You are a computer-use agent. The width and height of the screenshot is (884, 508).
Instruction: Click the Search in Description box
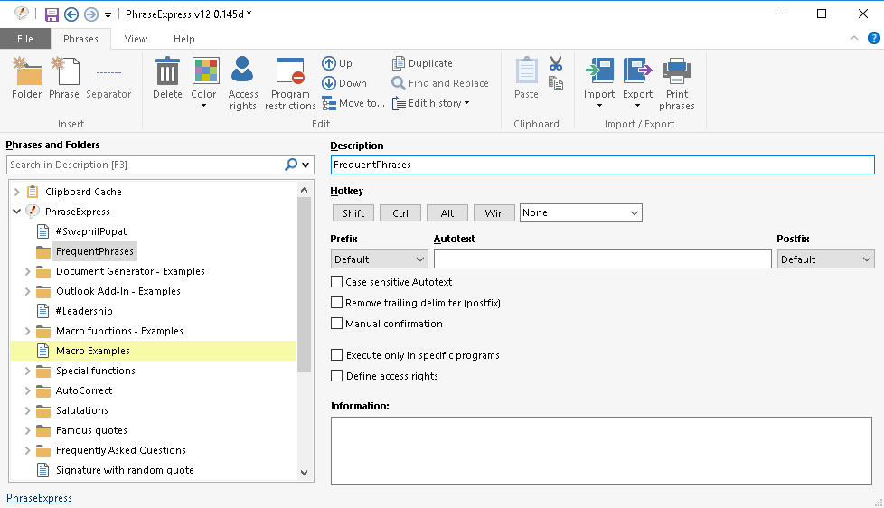coord(146,165)
